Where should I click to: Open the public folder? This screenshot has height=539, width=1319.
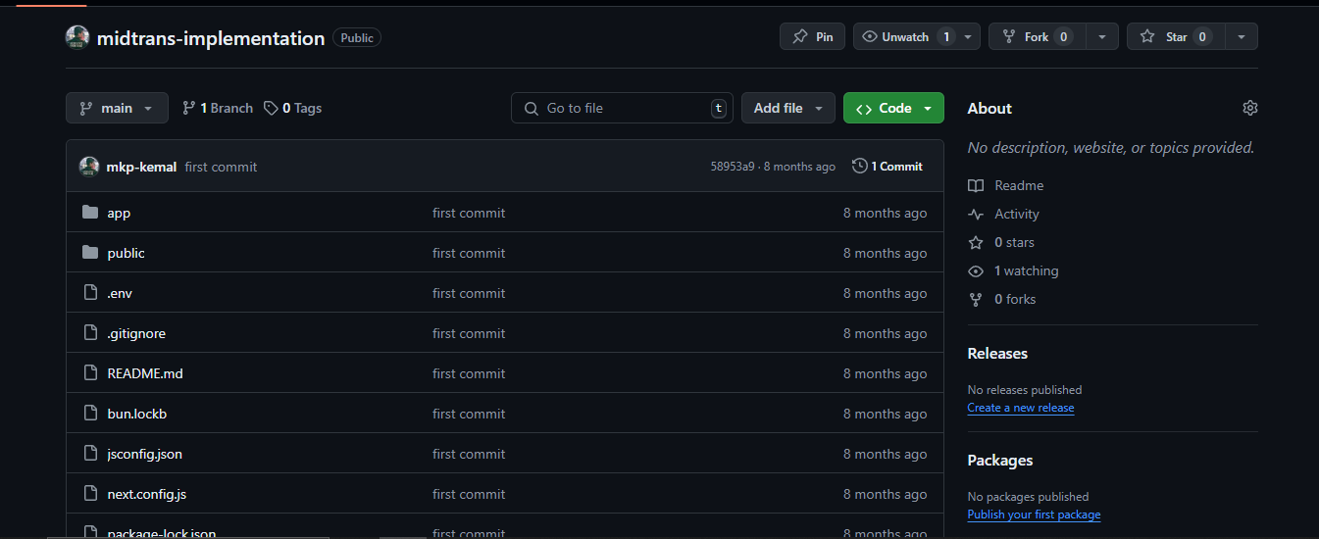click(126, 253)
